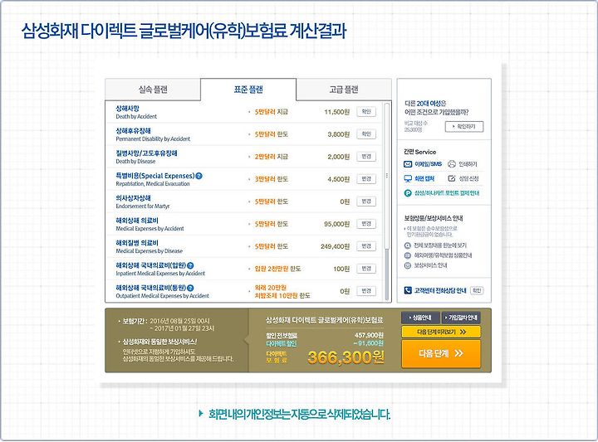Click the 해외질병 의료비 coverage name
The width and height of the screenshot is (598, 442).
137,243
